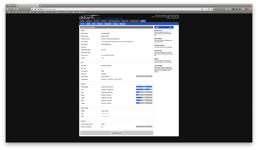The image size is (258, 150).
Task: Open a new browser tab with plus
Action: [x=41, y=5]
